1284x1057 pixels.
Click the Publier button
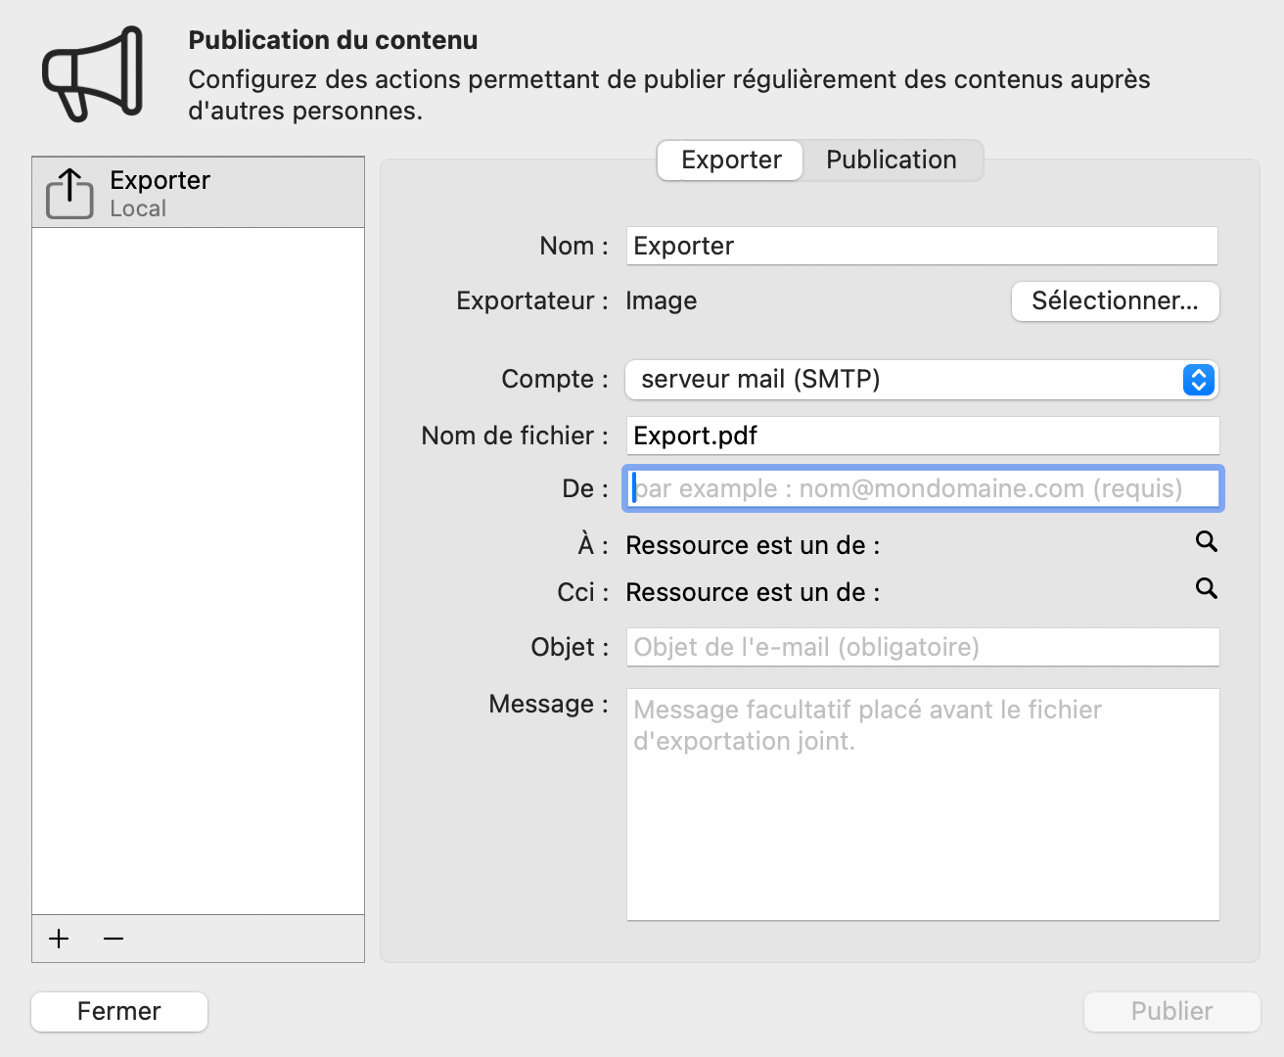[x=1171, y=1011]
